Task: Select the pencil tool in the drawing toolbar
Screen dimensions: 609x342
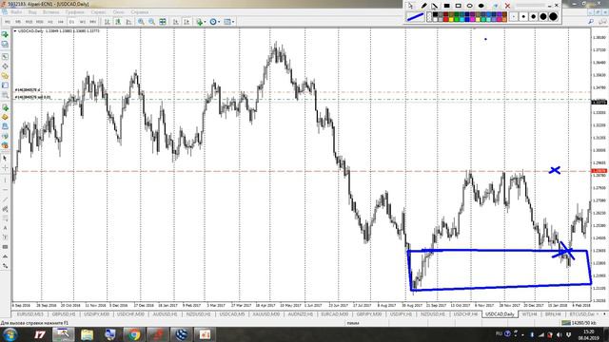Action: click(423, 6)
